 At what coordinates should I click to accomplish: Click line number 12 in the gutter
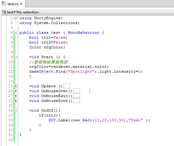[11, 71]
